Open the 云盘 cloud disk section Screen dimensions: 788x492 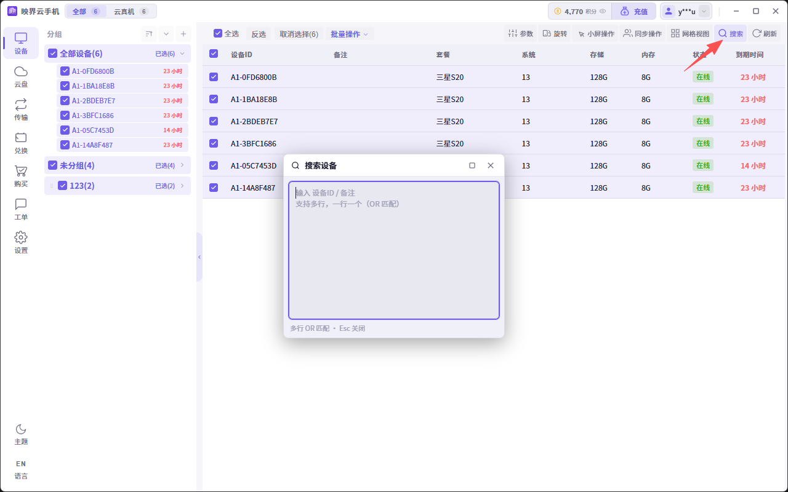[21, 77]
